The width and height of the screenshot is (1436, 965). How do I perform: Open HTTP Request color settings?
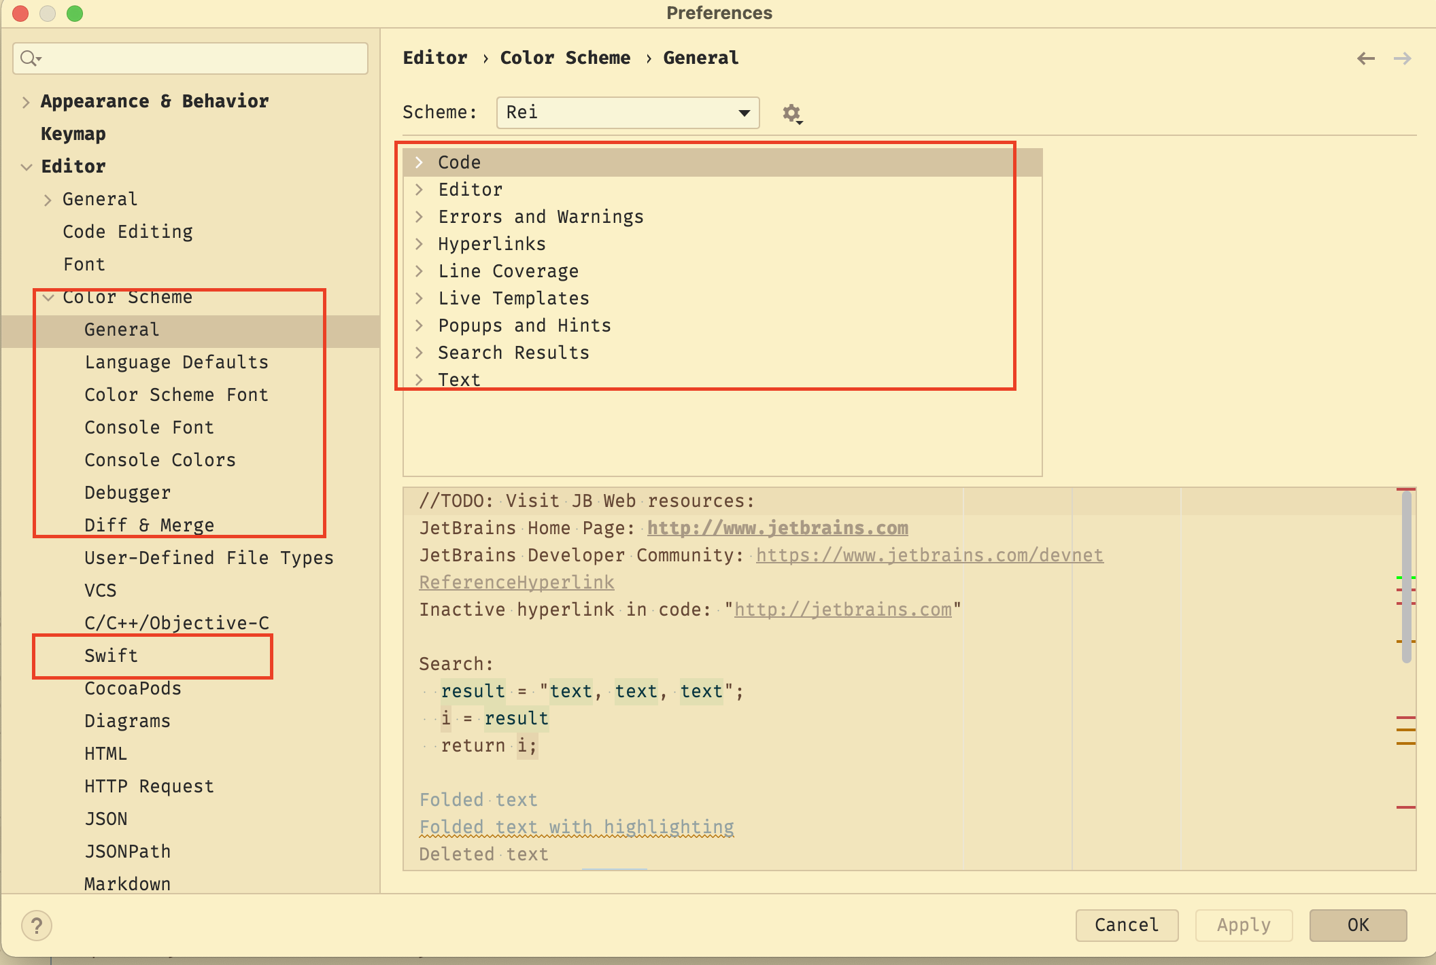coord(150,786)
